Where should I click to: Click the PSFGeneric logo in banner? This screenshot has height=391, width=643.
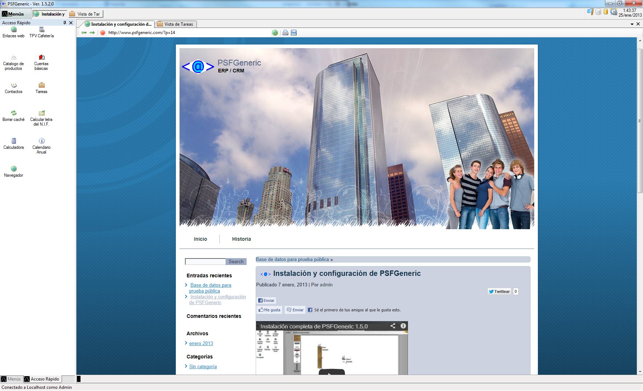pos(198,66)
